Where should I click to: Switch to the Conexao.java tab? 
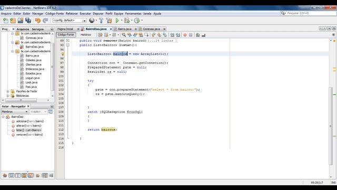click(152, 29)
